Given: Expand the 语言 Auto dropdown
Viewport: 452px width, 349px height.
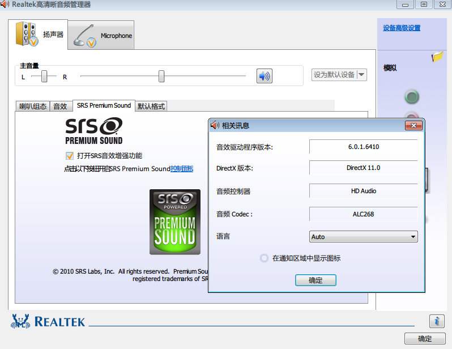Looking at the screenshot, I should [363, 236].
